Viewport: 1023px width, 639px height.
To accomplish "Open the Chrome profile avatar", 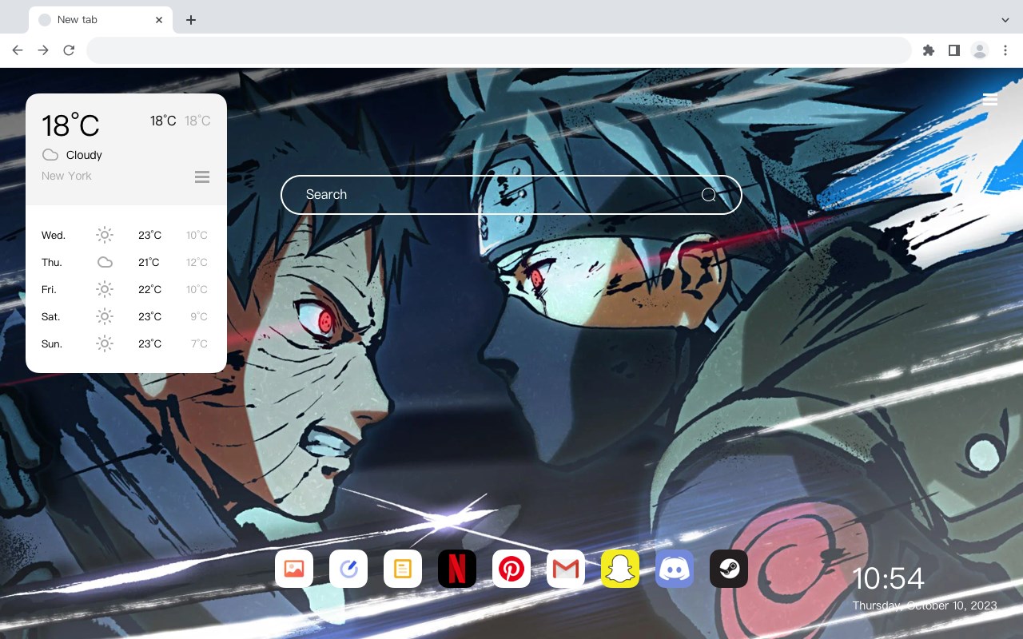I will coord(980,50).
